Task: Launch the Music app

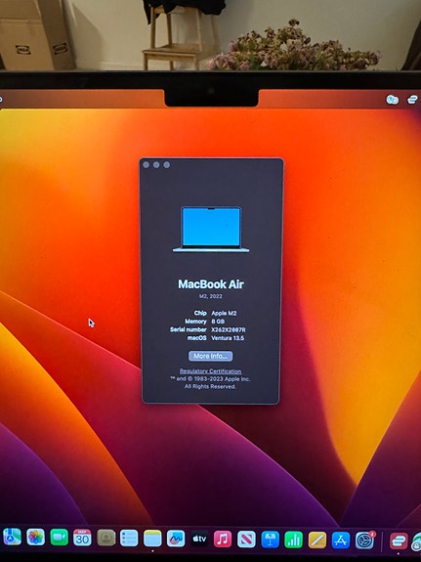Action: point(223,539)
